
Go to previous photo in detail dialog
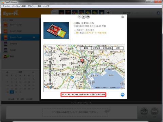(79, 17)
